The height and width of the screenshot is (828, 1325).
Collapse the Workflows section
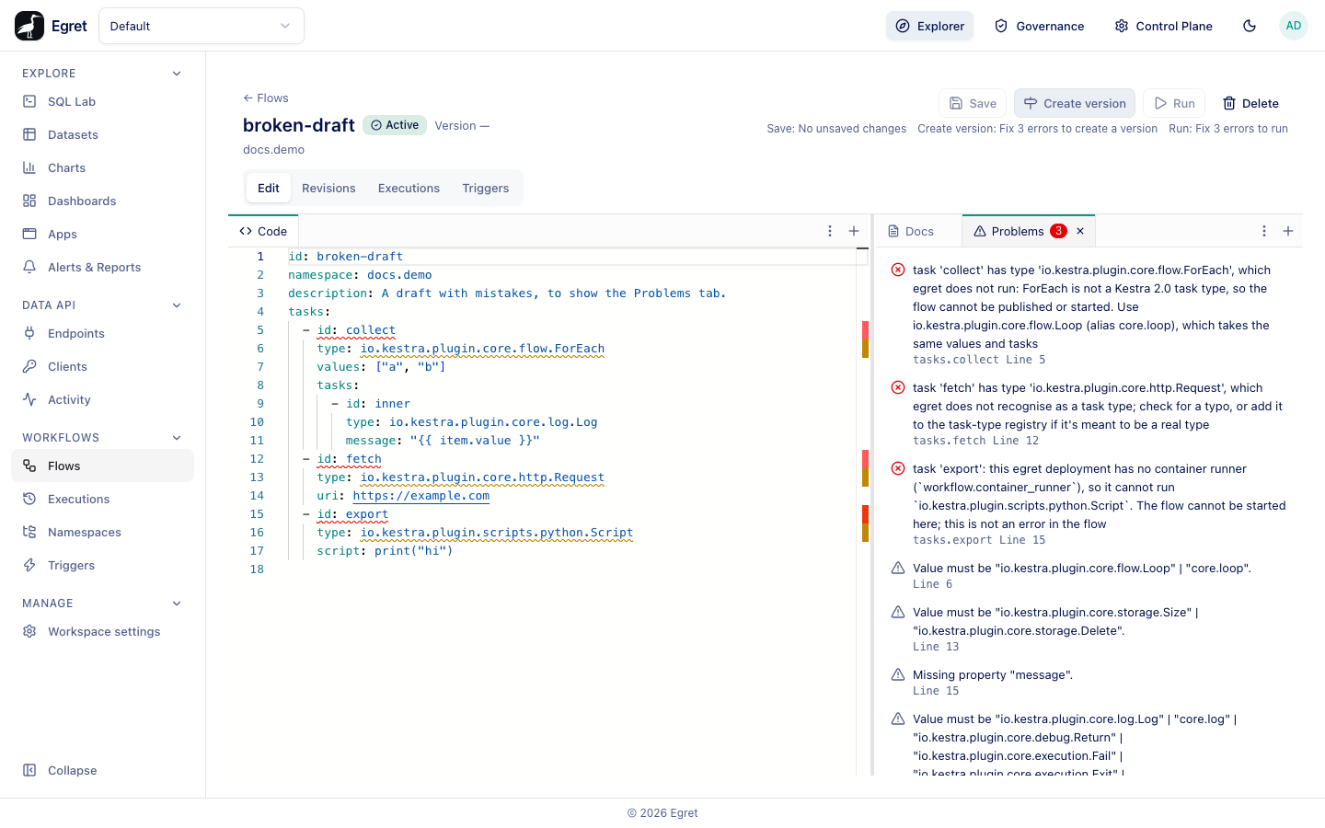point(177,438)
